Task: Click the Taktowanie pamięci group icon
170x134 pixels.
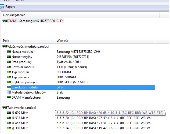Action: (x=5, y=107)
